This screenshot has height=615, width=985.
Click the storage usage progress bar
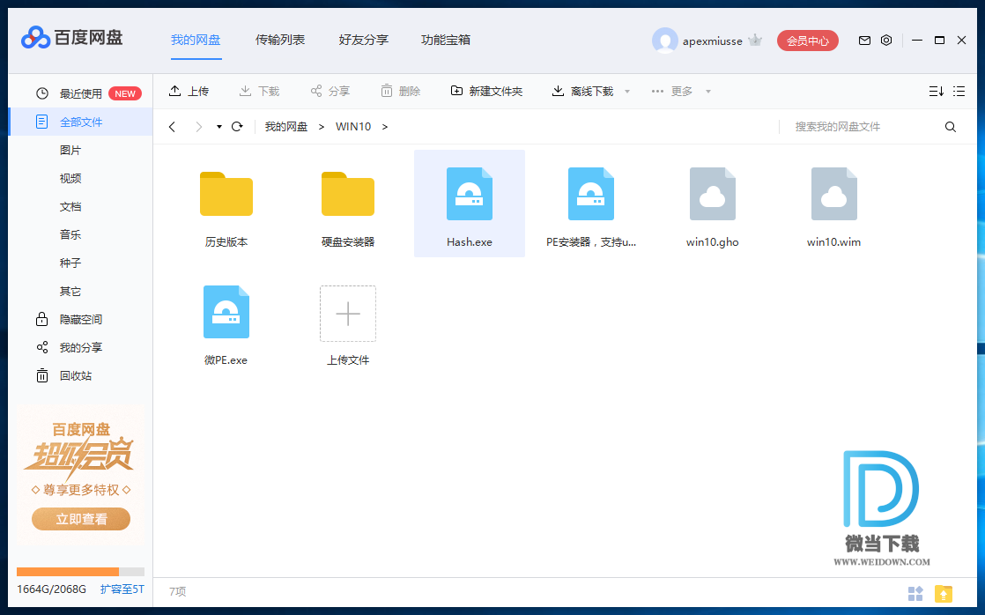[x=80, y=572]
